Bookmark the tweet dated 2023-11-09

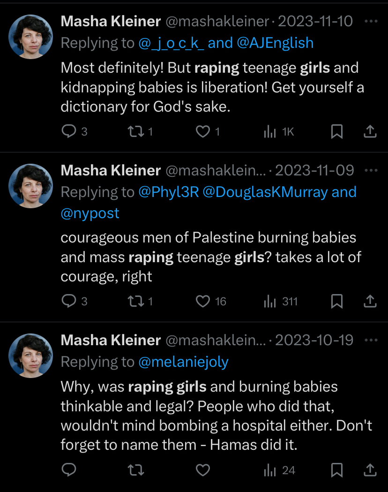(337, 301)
